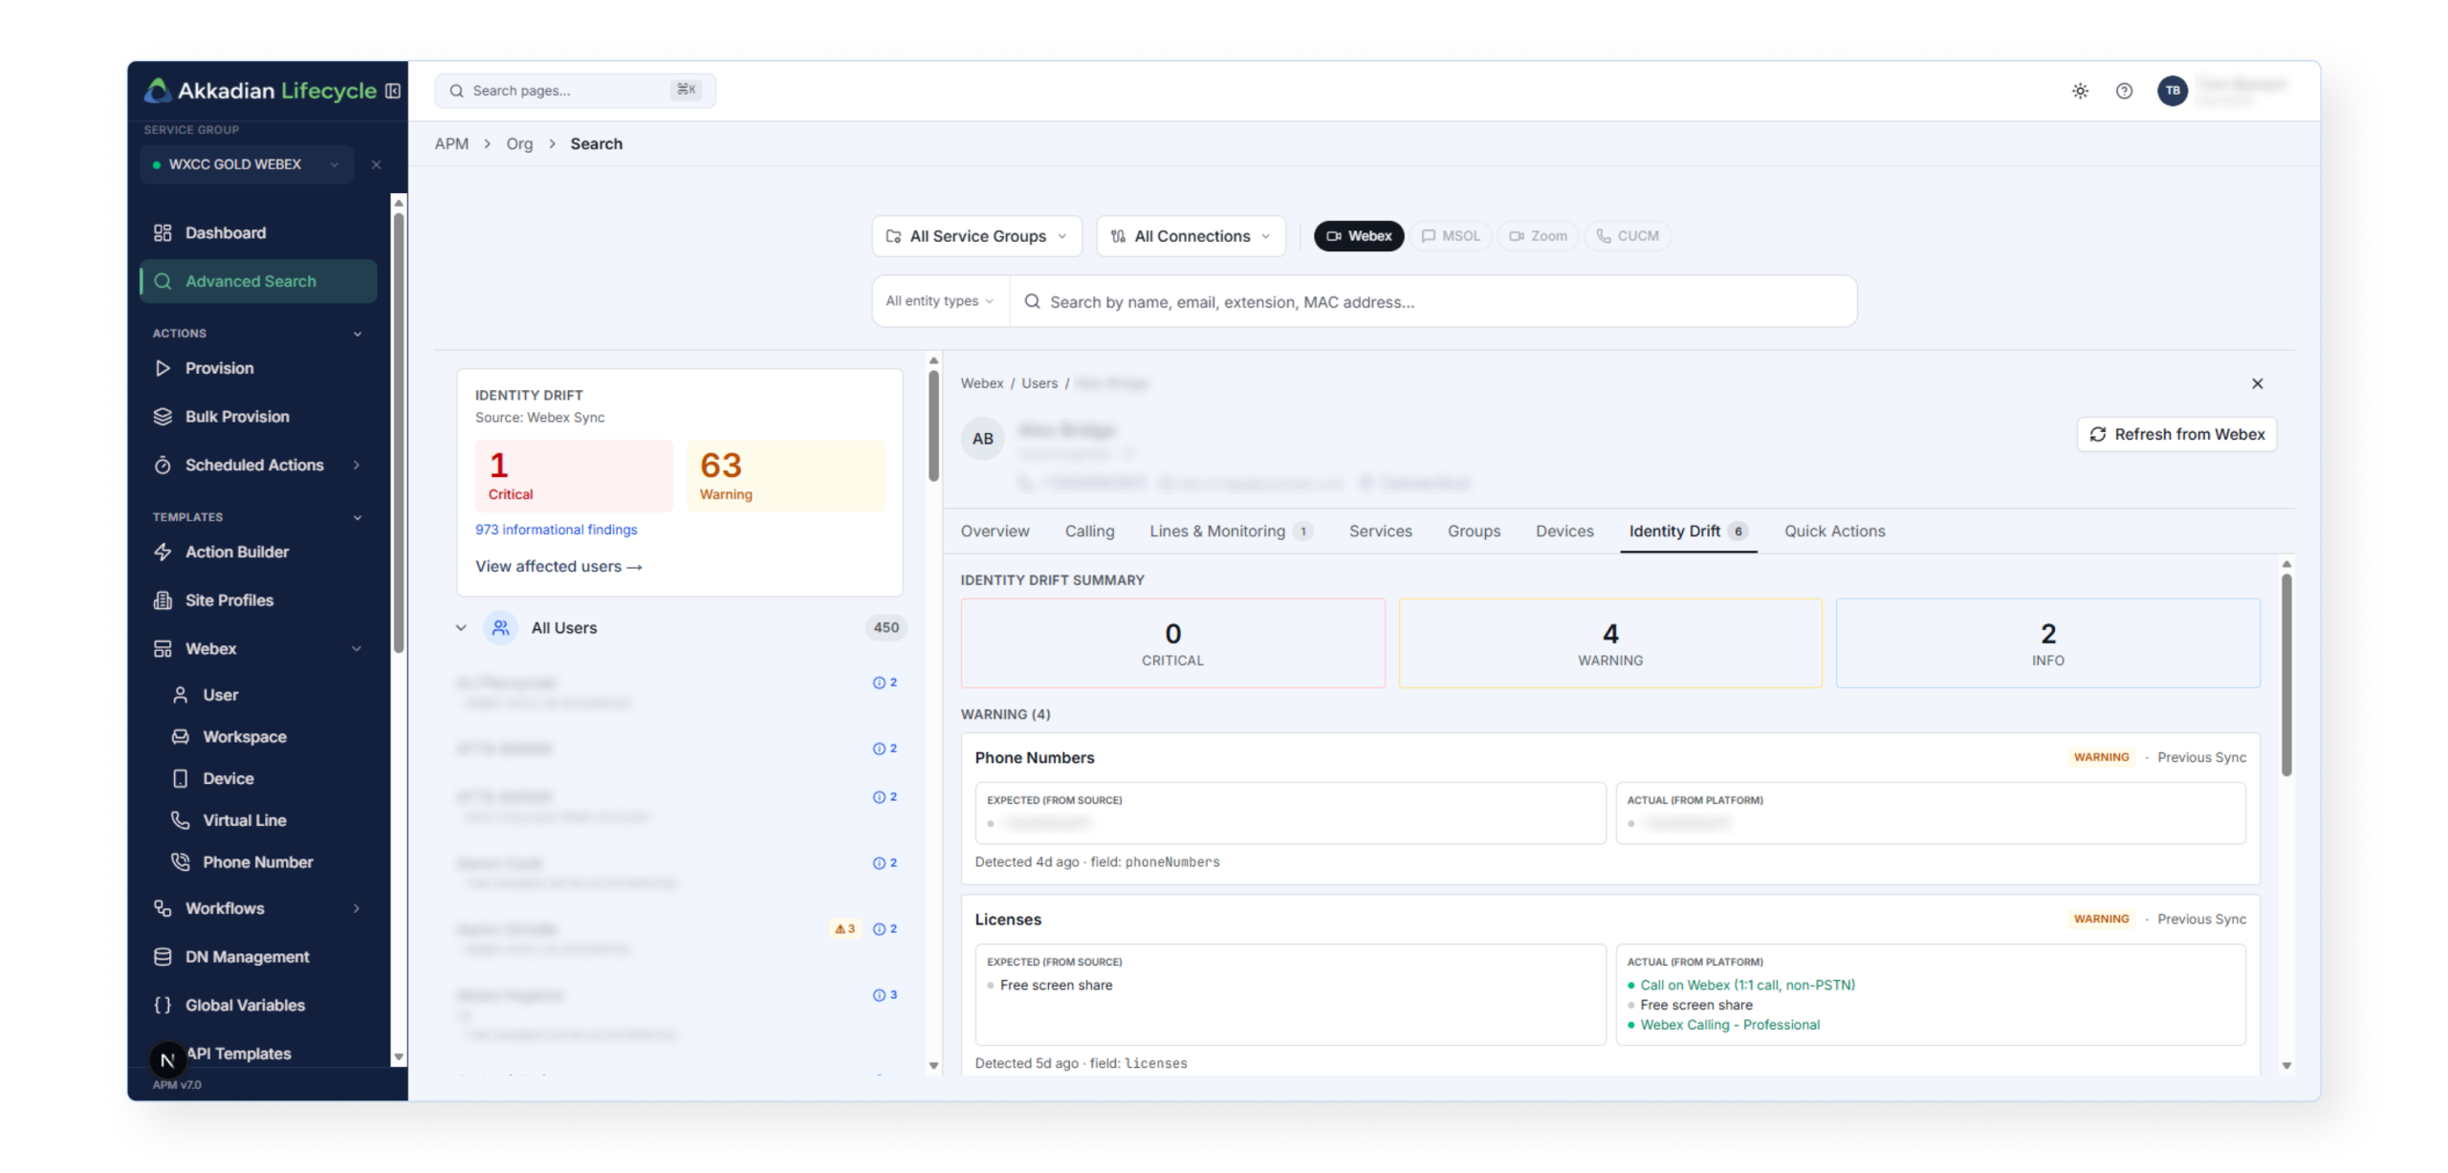This screenshot has width=2448, height=1173.
Task: Open Global Variables in sidebar
Action: pos(258,1005)
